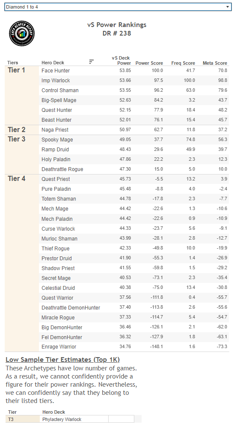Click the Data Reaper Report logo
The image size is (237, 427).
(x=22, y=33)
